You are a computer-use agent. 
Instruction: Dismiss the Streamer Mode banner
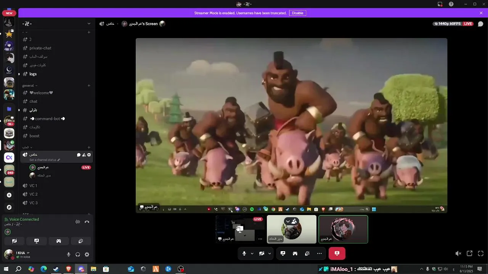click(481, 13)
